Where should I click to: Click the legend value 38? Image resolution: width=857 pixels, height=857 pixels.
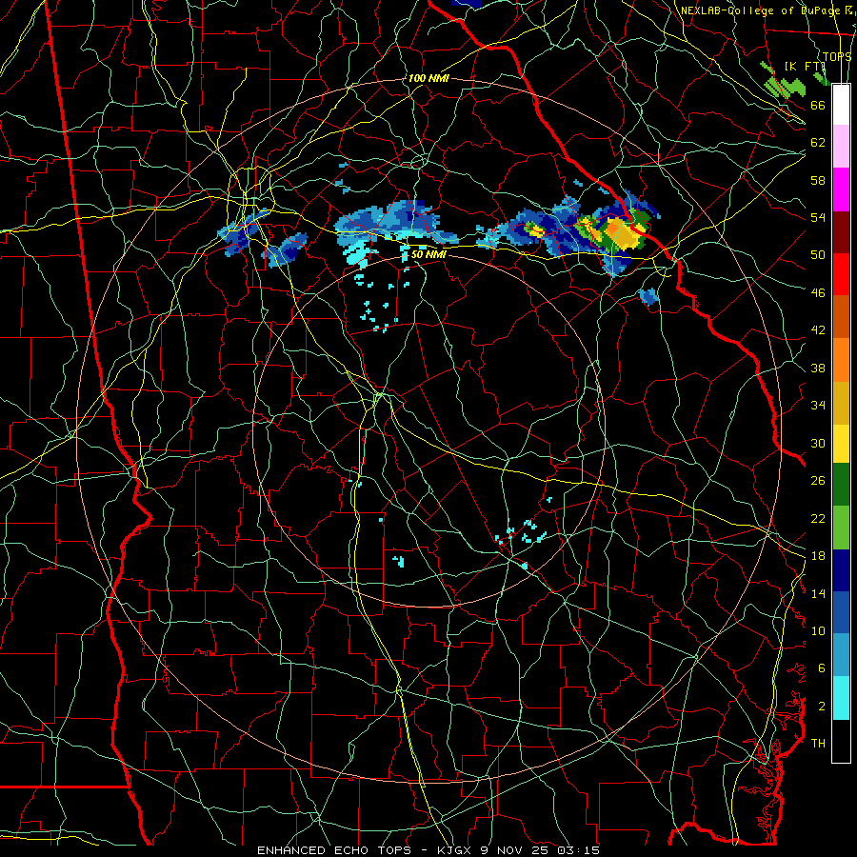pos(818,368)
